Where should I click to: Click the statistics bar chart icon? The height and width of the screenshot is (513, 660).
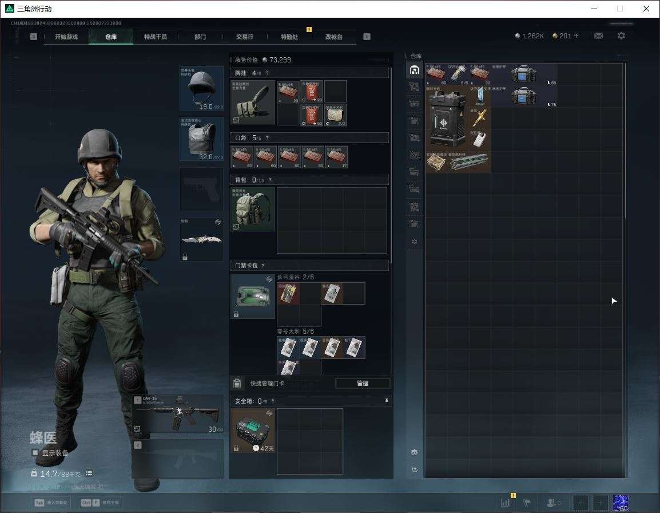click(x=505, y=503)
